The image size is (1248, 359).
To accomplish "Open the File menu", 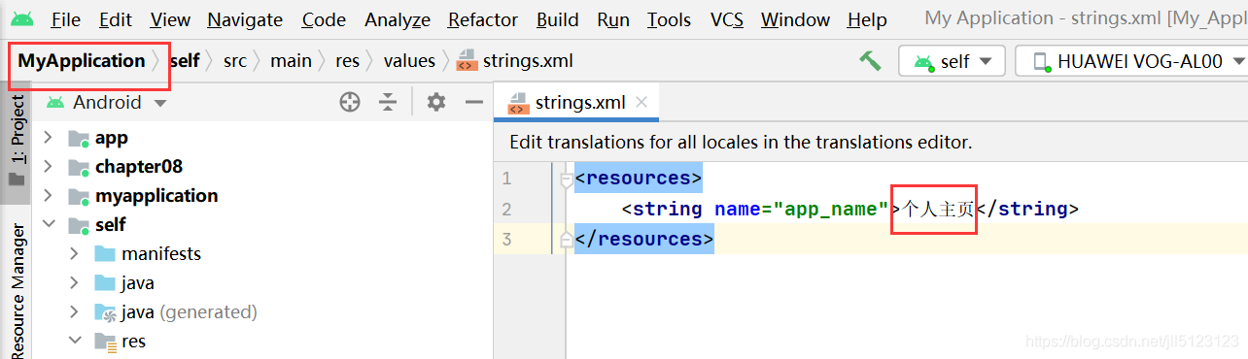I will pos(66,19).
